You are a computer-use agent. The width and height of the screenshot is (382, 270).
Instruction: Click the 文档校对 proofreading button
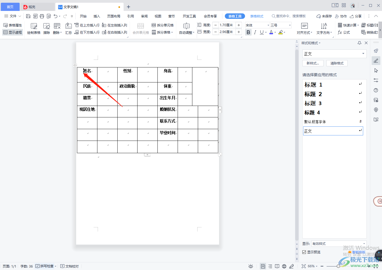(70, 266)
